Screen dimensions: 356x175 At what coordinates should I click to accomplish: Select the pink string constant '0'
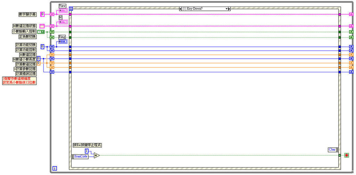pyautogui.click(x=42, y=14)
